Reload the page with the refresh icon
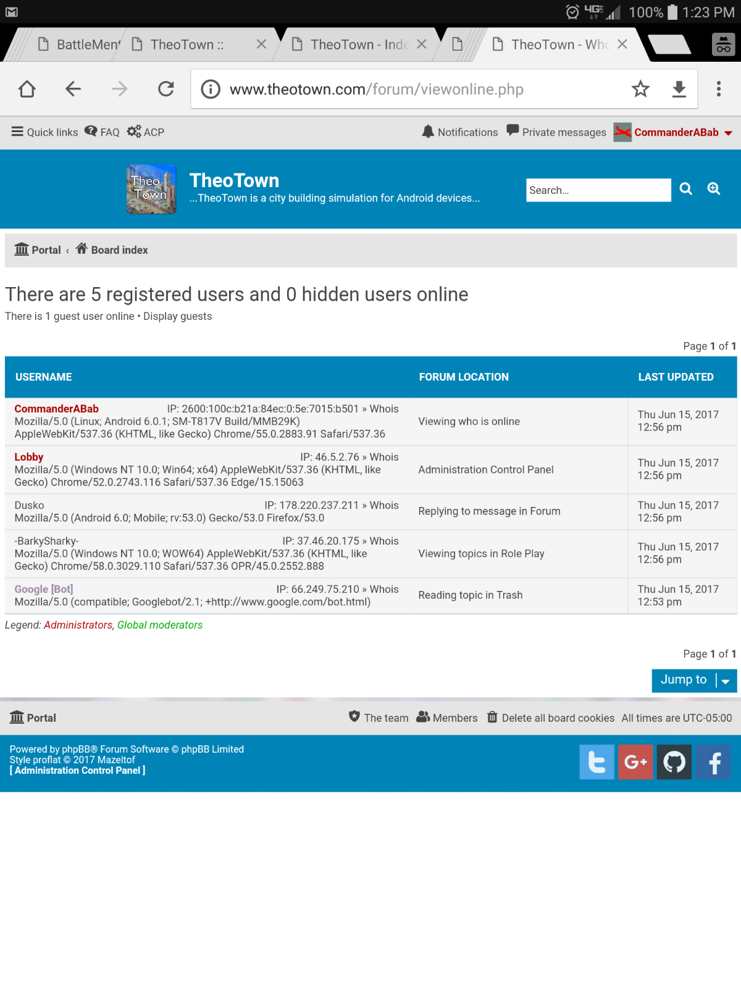The height and width of the screenshot is (988, 741). [166, 89]
